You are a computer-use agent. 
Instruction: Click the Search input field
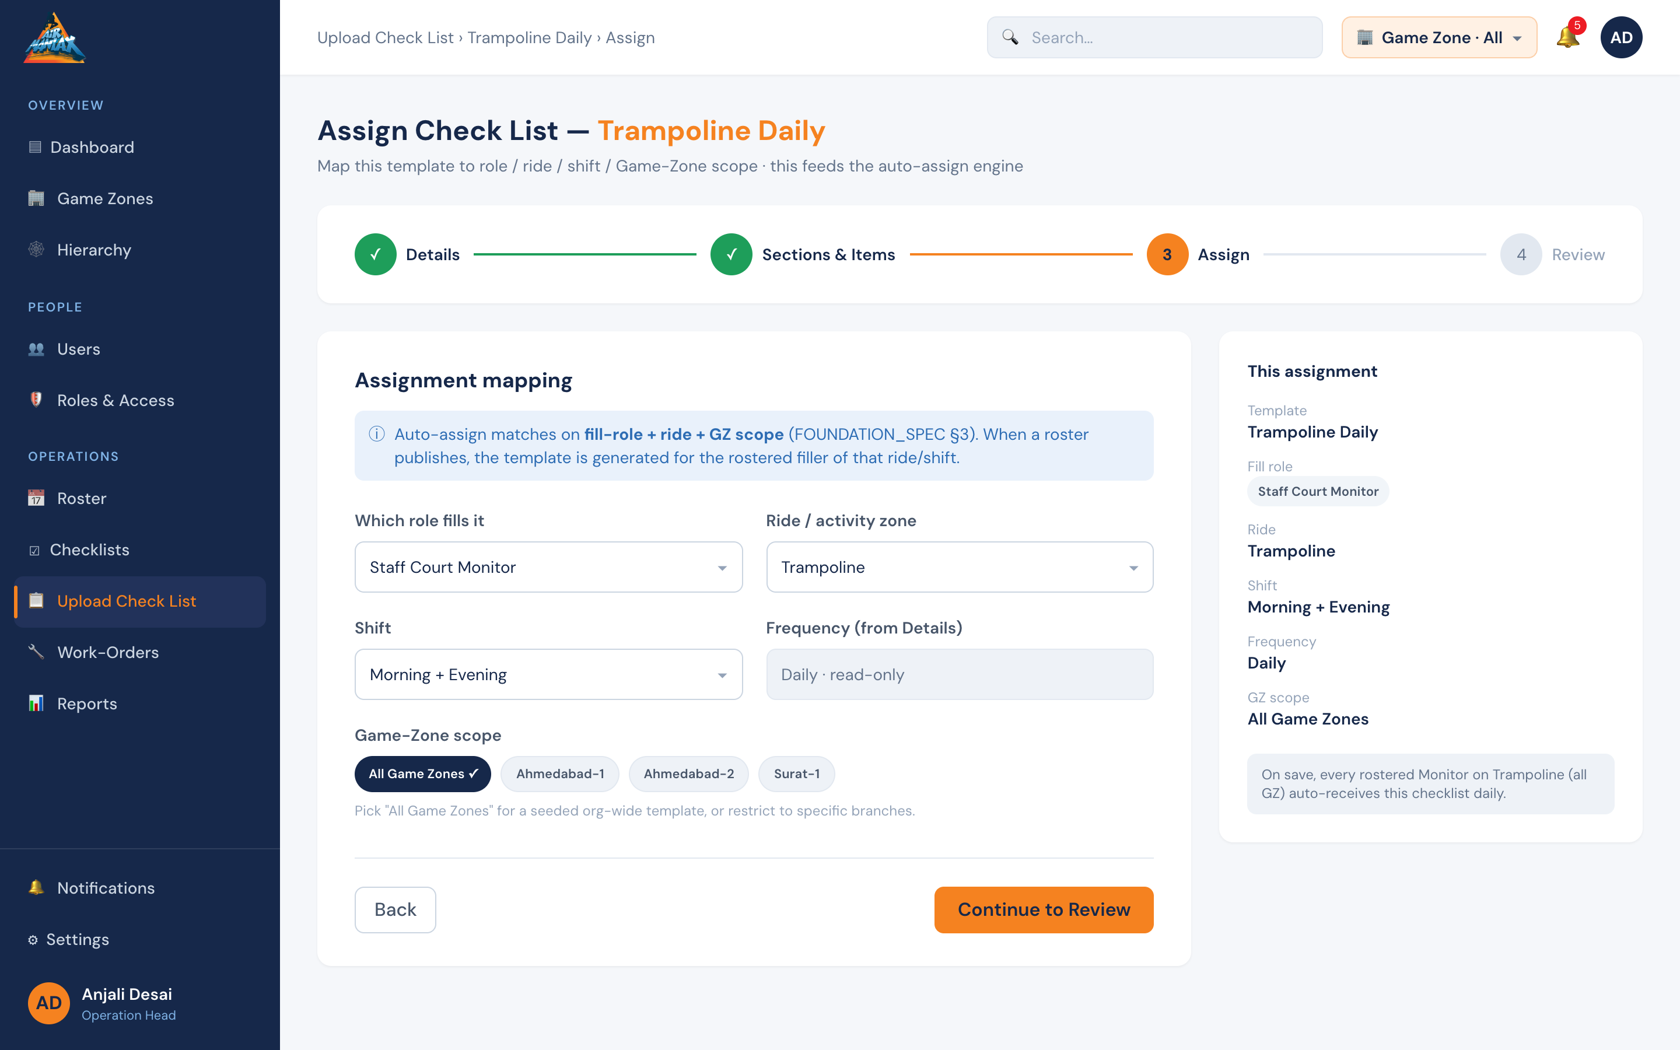pyautogui.click(x=1154, y=37)
